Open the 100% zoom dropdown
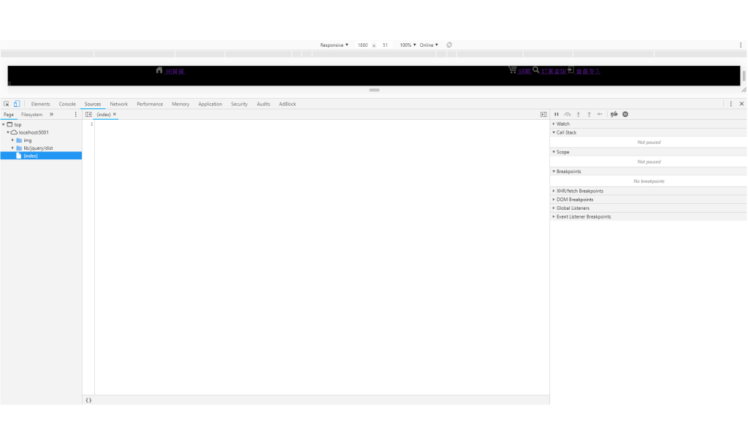 (x=408, y=45)
